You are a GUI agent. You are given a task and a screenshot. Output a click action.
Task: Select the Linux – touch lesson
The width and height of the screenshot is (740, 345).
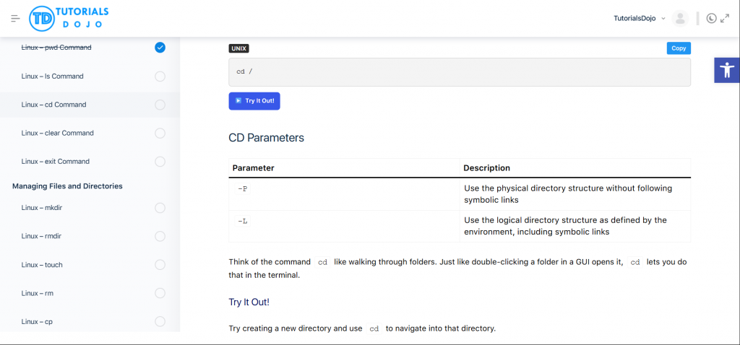click(42, 265)
